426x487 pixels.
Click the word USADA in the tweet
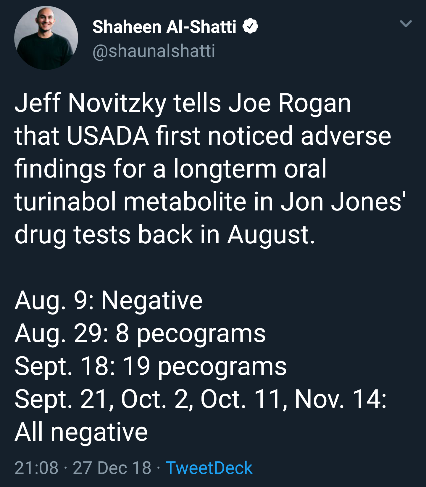click(x=108, y=136)
